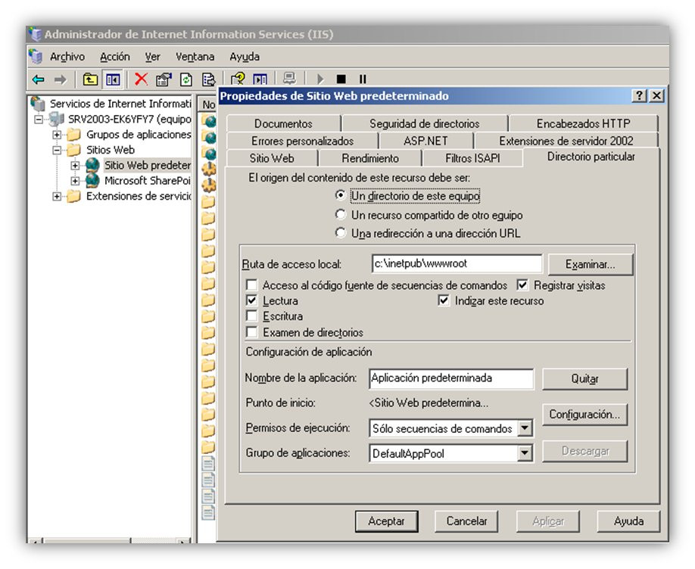Image resolution: width=695 pixels, height=569 pixels.
Task: Uncheck 'Indizar este recurso' checkbox
Action: click(x=444, y=300)
